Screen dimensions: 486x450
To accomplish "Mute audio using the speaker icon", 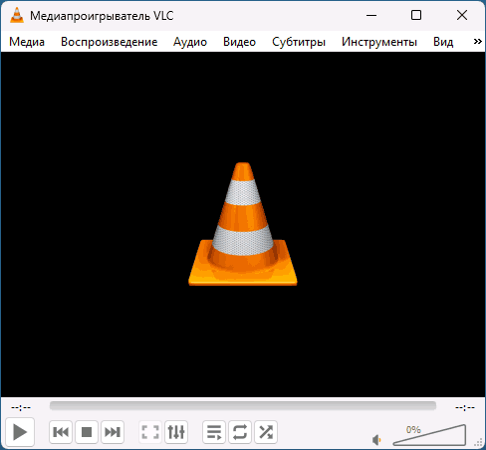I will point(376,440).
